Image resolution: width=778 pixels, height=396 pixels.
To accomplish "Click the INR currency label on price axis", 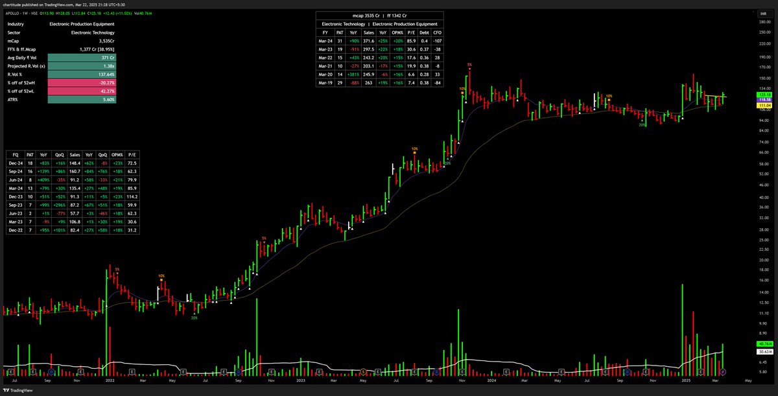I will pyautogui.click(x=764, y=12).
